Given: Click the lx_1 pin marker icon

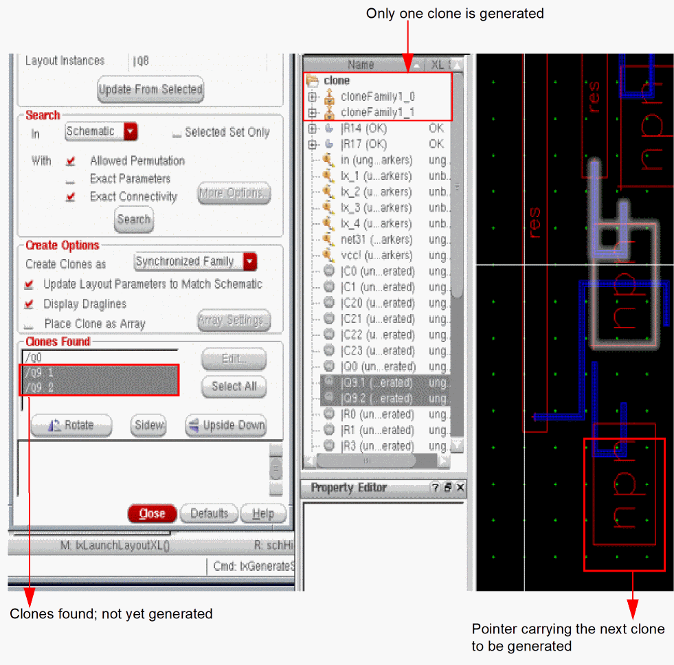Looking at the screenshot, I should tap(329, 176).
